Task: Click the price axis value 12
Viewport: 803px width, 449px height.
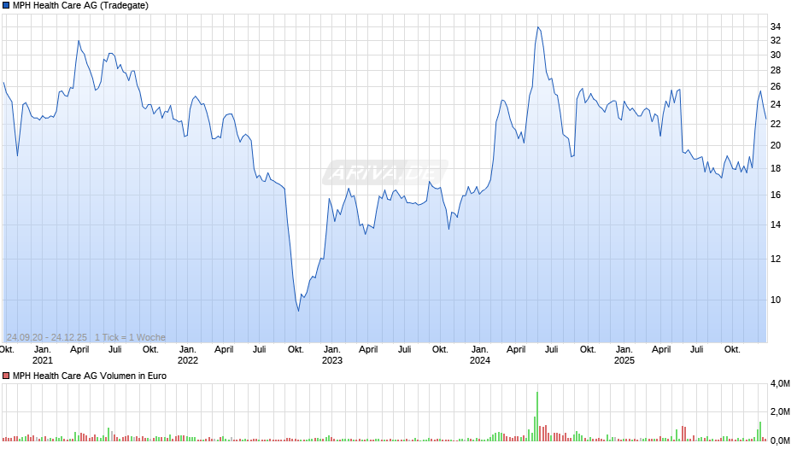Action: (x=776, y=259)
